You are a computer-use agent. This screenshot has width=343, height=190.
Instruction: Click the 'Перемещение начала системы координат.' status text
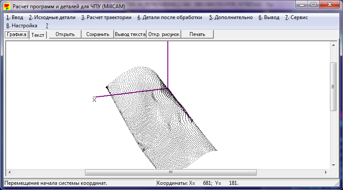pyautogui.click(x=56, y=183)
